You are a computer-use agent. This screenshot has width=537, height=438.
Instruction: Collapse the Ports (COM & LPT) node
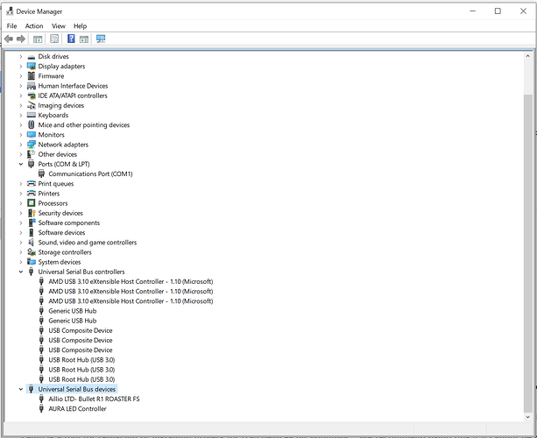pyautogui.click(x=21, y=164)
